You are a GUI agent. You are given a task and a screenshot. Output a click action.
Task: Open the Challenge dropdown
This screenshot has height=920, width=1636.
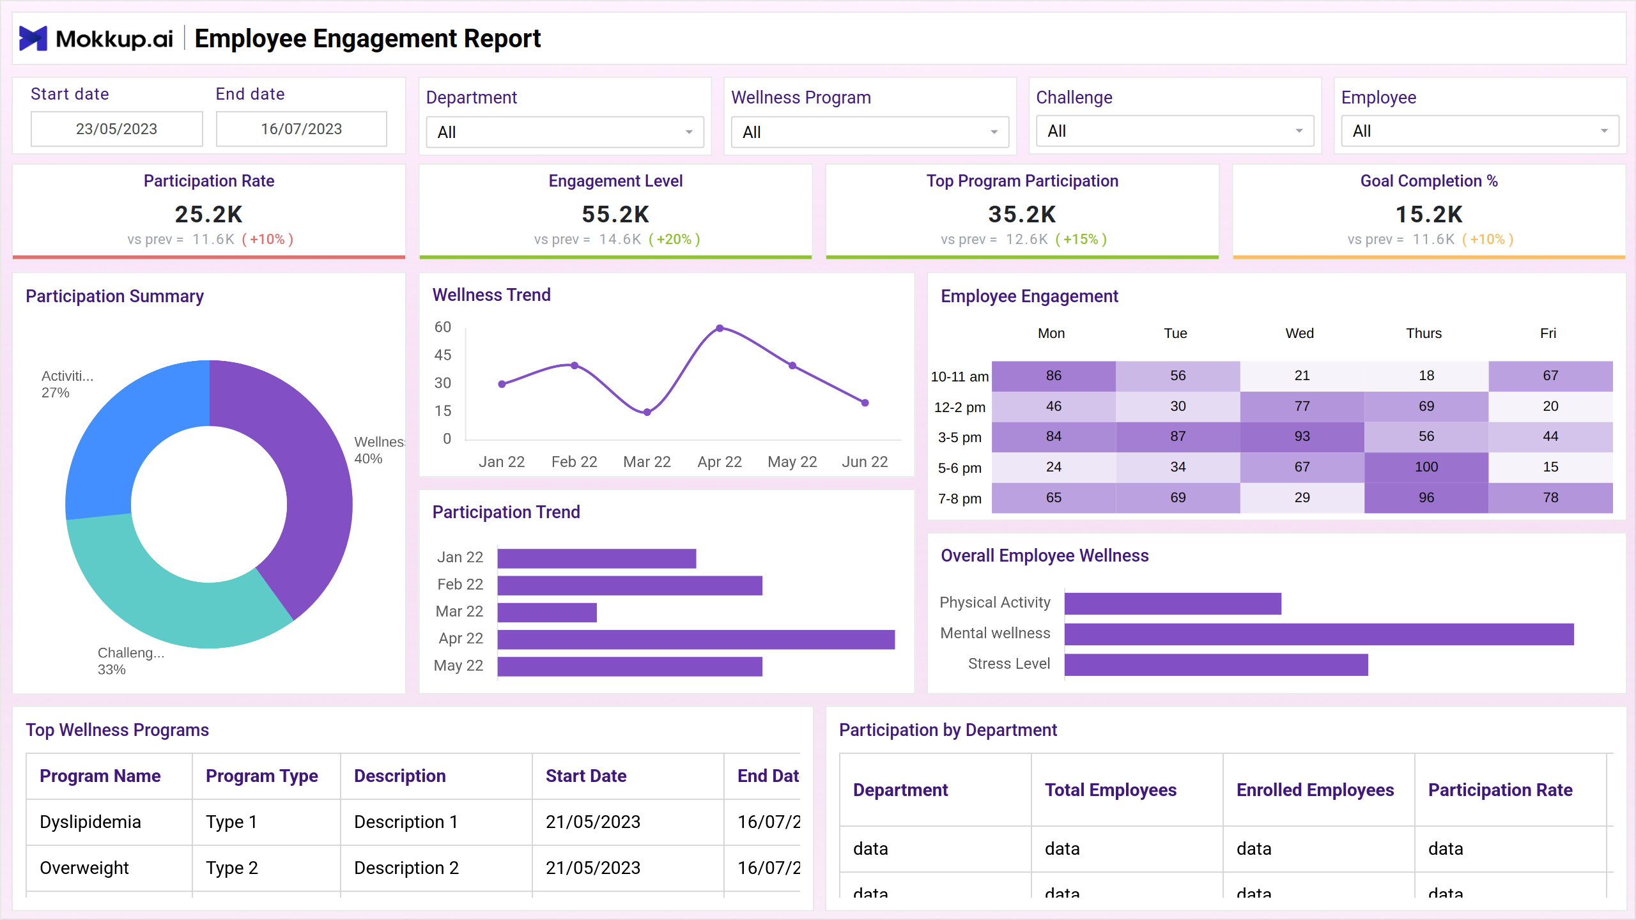(x=1175, y=131)
